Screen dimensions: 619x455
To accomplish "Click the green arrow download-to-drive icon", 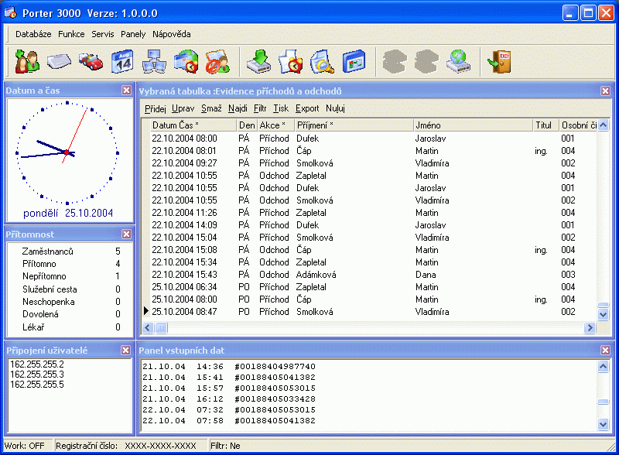I will pos(259,62).
